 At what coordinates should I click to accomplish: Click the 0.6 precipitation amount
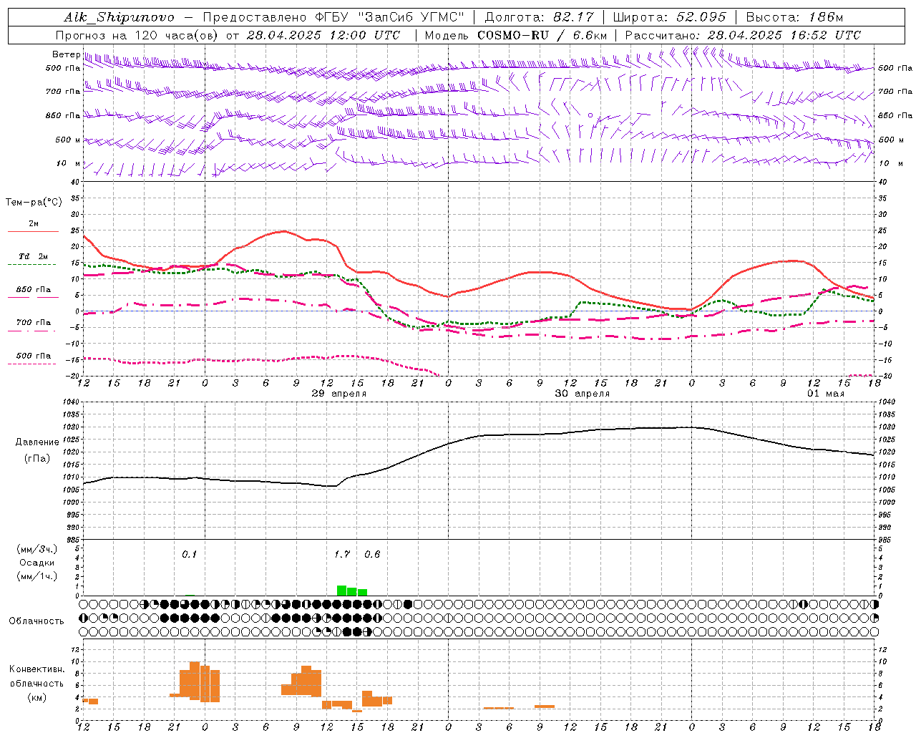[x=372, y=554]
